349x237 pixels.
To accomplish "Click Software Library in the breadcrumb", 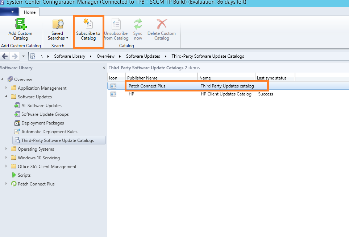I will click(x=70, y=56).
